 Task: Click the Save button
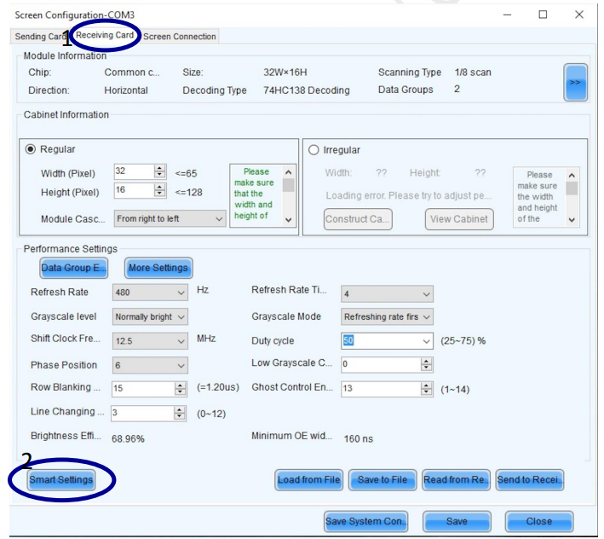tap(457, 521)
